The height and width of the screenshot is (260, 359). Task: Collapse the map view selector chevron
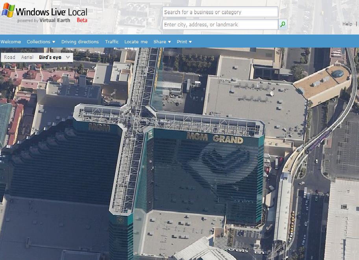pos(68,57)
